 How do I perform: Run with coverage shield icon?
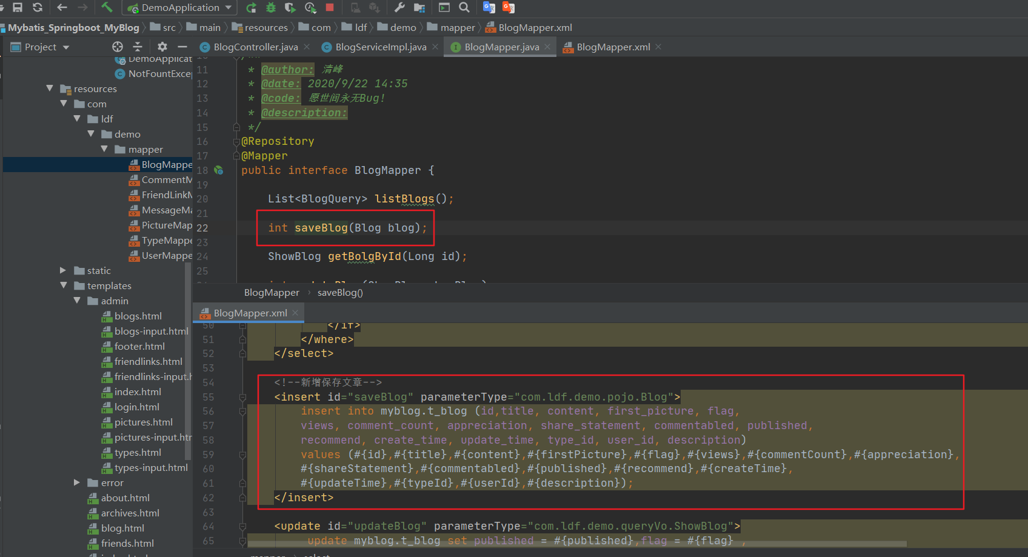(x=290, y=7)
